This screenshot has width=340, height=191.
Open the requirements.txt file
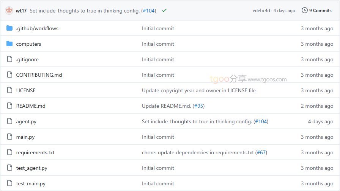pos(35,152)
